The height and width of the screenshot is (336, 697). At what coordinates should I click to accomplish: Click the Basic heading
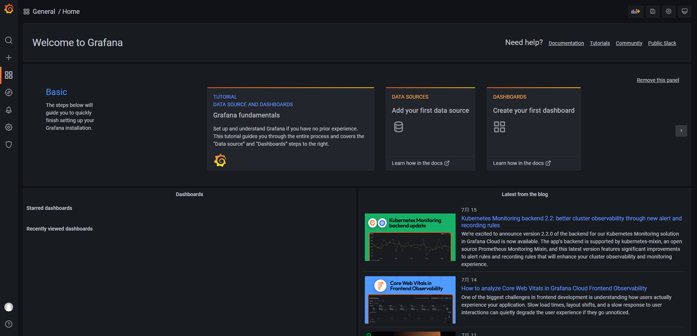coord(57,92)
